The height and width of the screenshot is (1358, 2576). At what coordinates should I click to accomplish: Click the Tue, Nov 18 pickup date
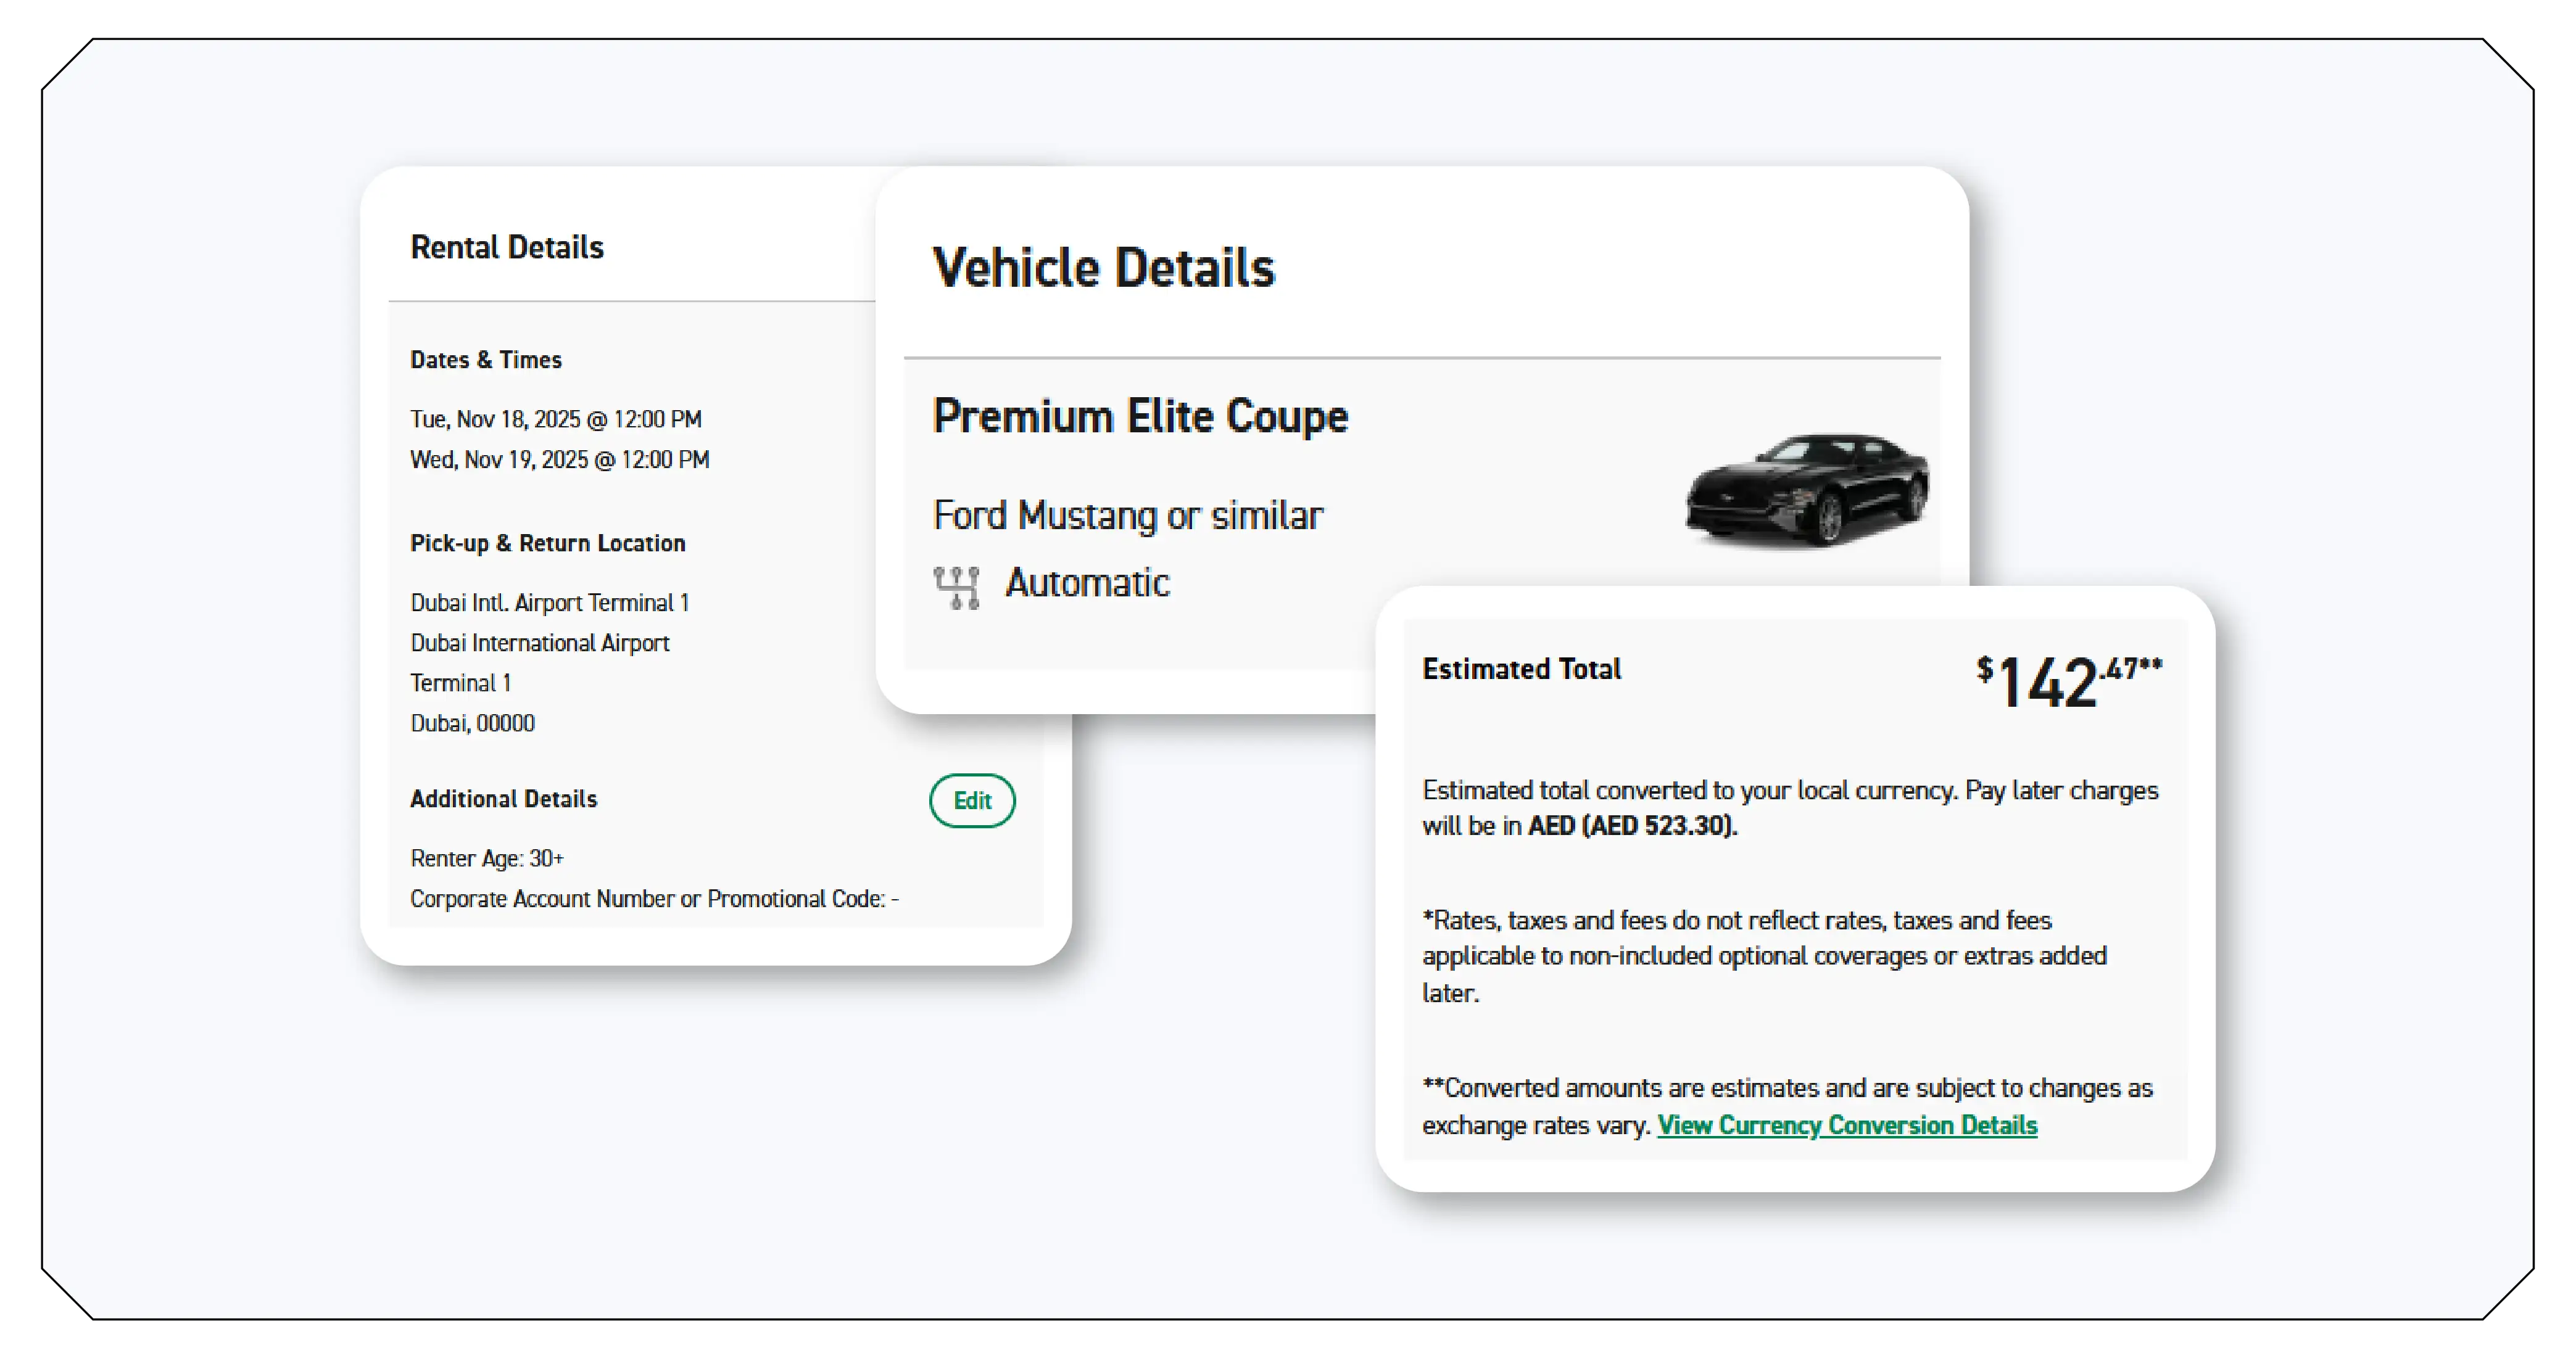tap(557, 419)
